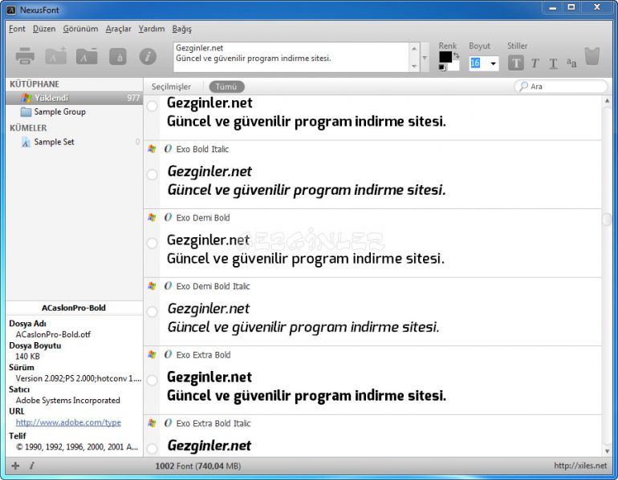618x480 pixels.
Task: Toggle the anti-aliasing icon
Action: click(571, 63)
